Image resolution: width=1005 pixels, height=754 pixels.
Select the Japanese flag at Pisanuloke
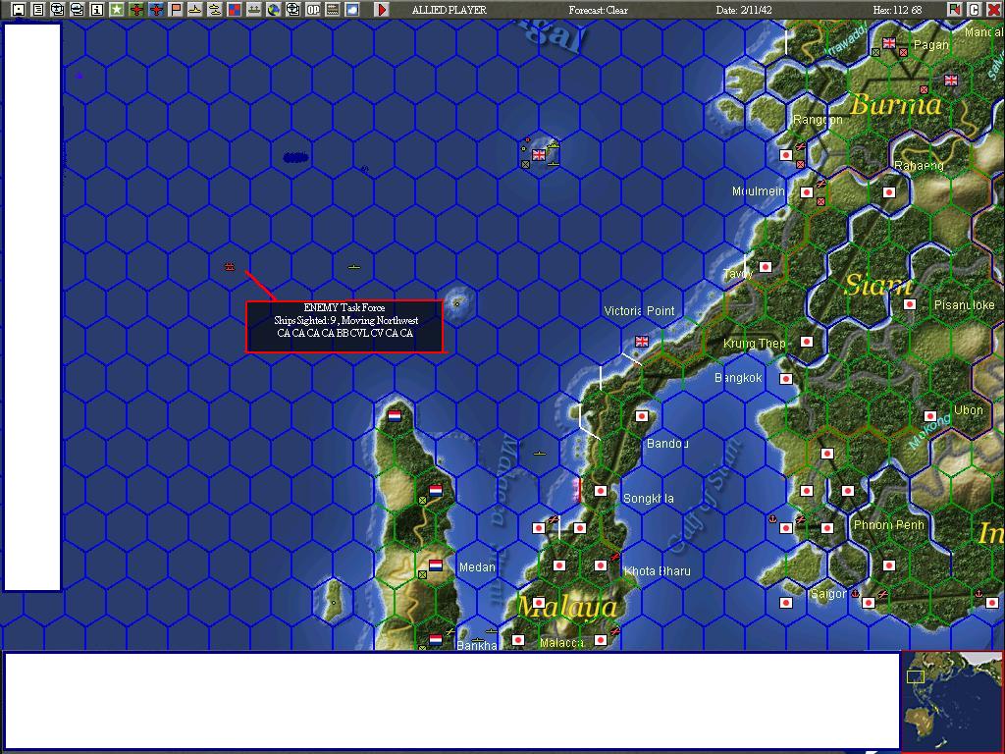click(910, 304)
